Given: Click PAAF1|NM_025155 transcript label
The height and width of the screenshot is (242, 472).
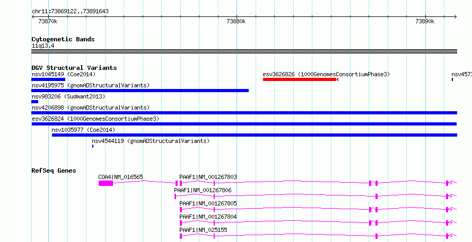Looking at the screenshot, I should [203, 230].
